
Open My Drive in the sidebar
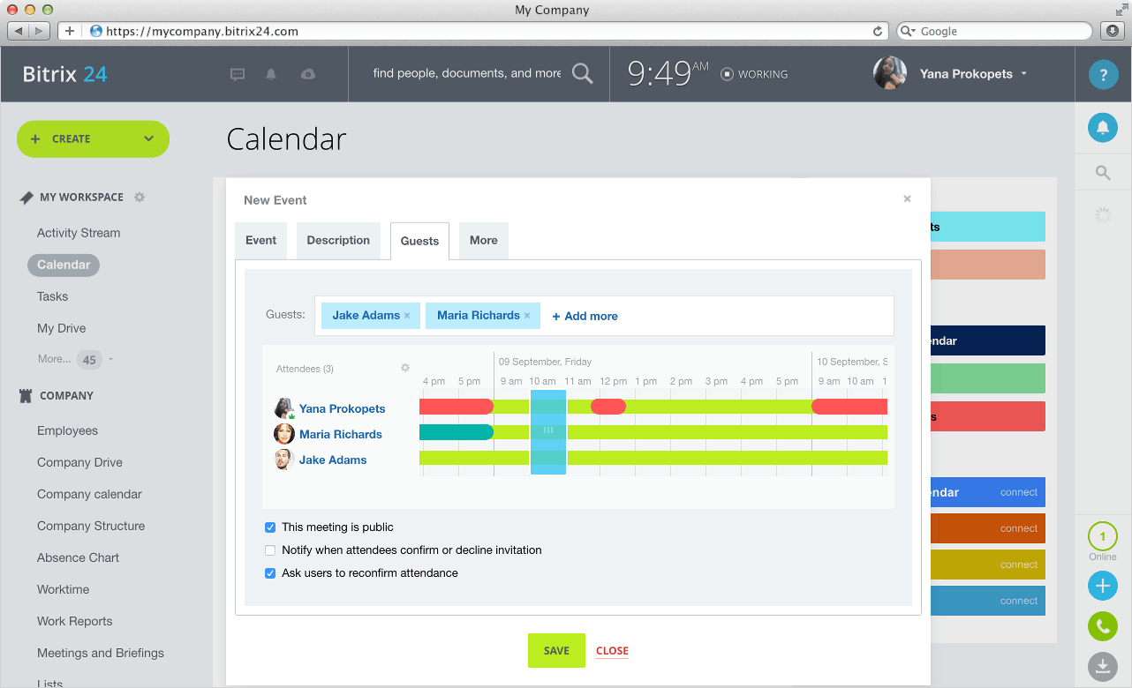(62, 328)
